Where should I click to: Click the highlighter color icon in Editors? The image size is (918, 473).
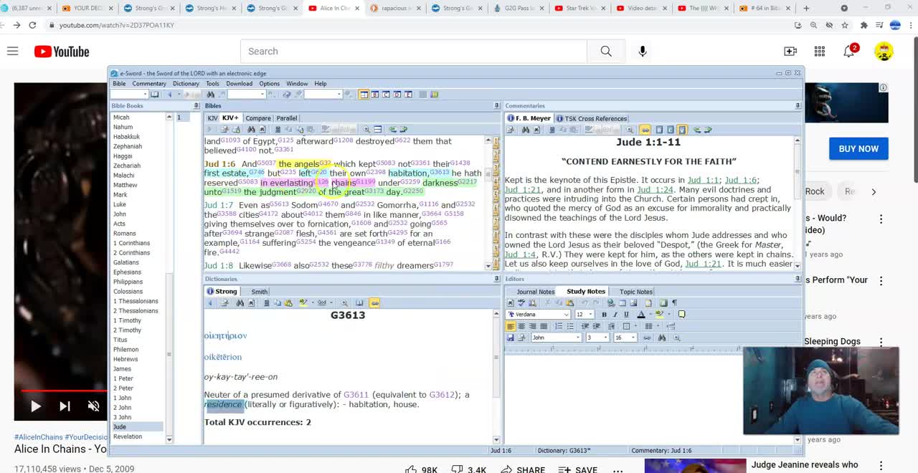(660, 315)
